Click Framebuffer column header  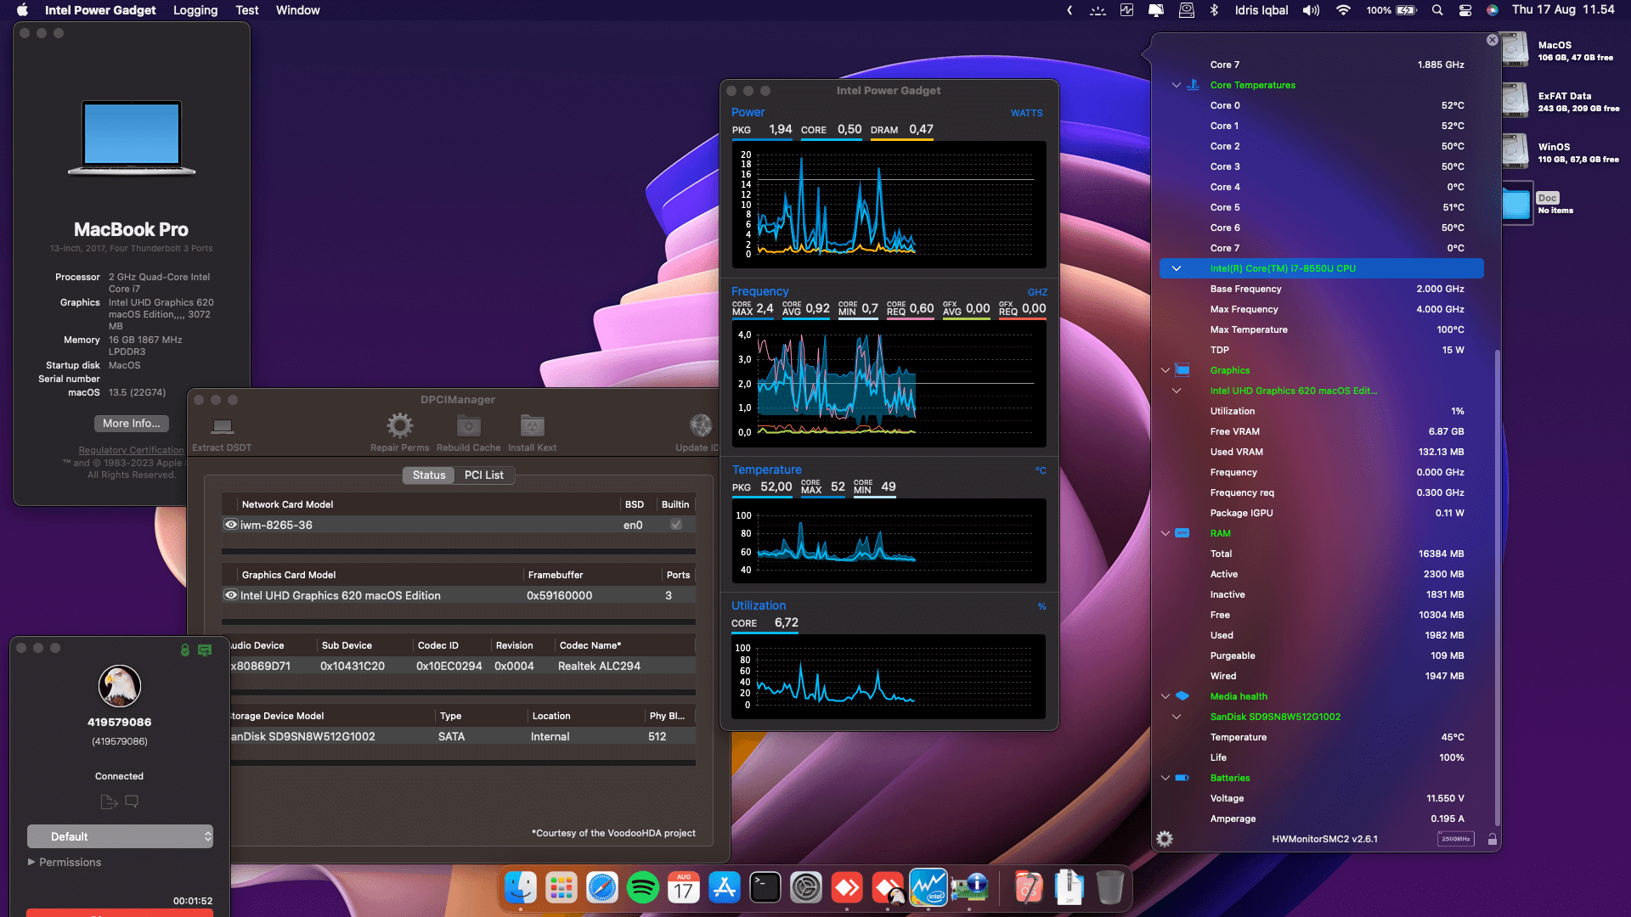coord(556,575)
